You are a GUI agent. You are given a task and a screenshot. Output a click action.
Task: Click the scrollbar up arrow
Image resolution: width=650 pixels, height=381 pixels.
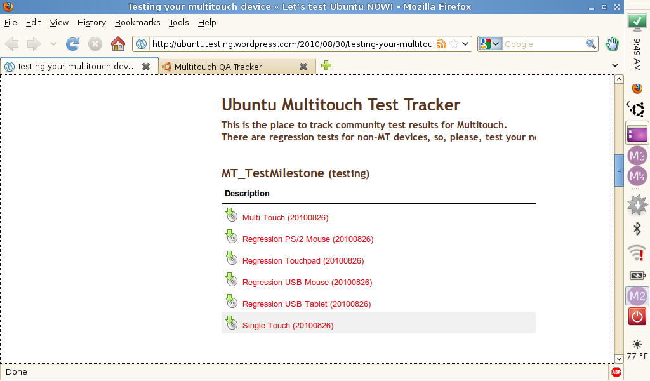[619, 79]
